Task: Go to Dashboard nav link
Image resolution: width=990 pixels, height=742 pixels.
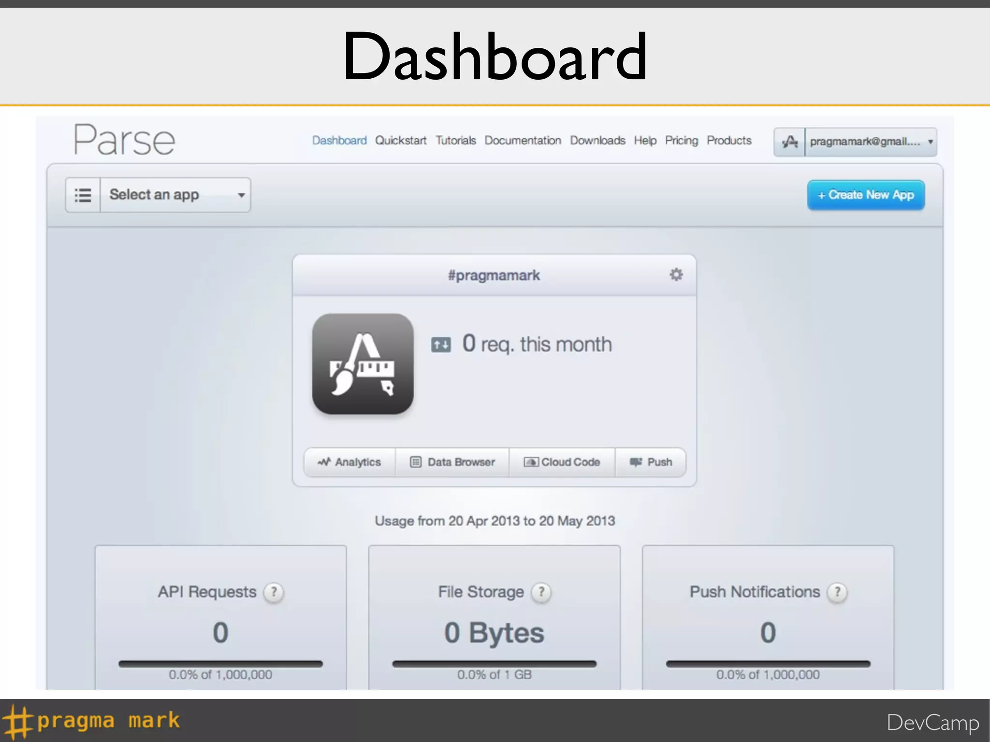Action: [339, 141]
